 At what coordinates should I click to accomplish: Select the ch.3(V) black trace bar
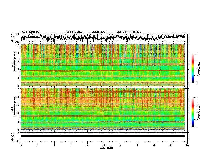103,136
